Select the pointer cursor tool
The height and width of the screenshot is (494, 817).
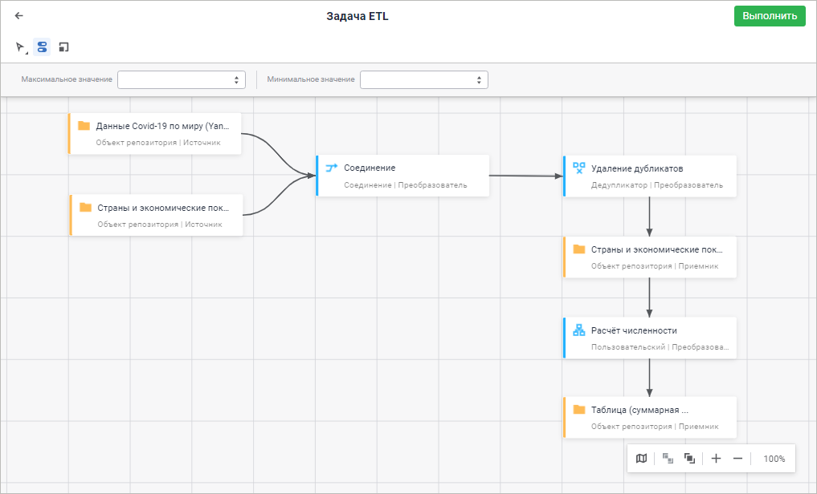coord(21,47)
